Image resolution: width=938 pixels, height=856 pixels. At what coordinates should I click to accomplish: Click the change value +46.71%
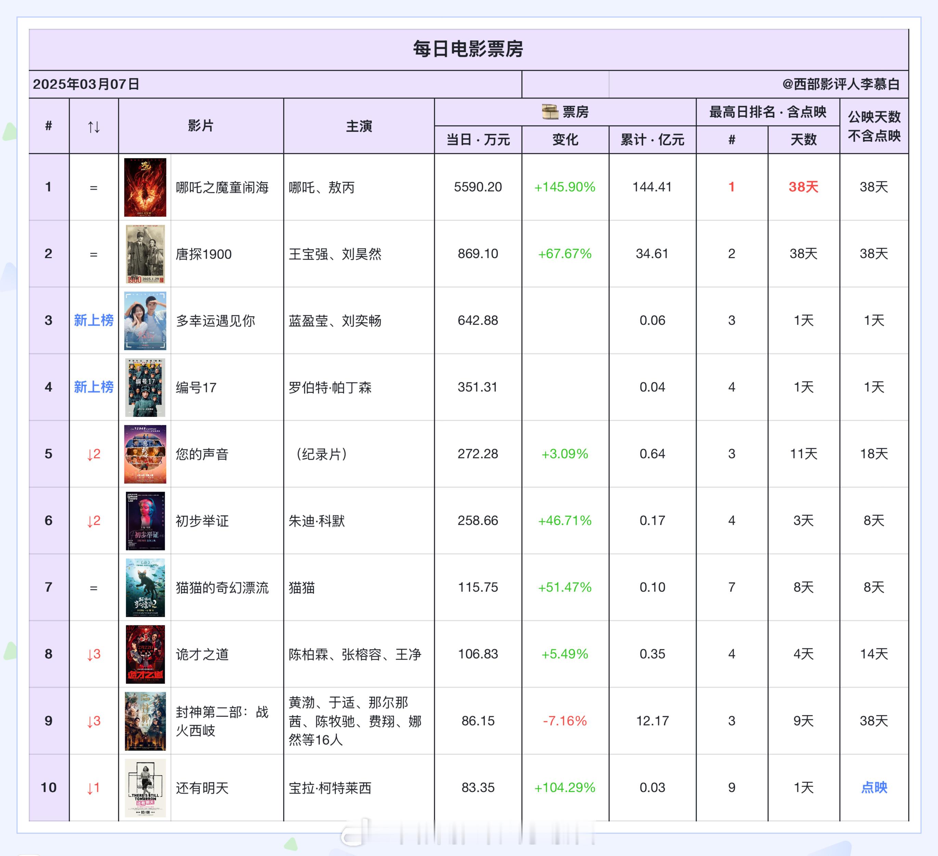(565, 520)
